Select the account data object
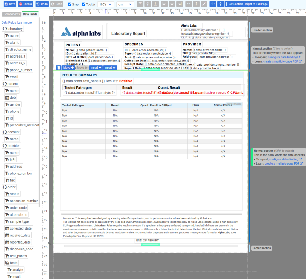The image size is (306, 279). point(11,132)
